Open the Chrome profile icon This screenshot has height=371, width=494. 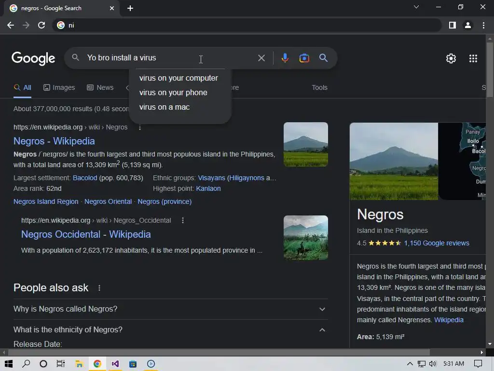468,25
